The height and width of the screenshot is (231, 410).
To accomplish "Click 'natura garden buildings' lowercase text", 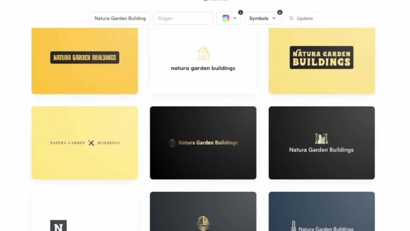I will tap(203, 68).
